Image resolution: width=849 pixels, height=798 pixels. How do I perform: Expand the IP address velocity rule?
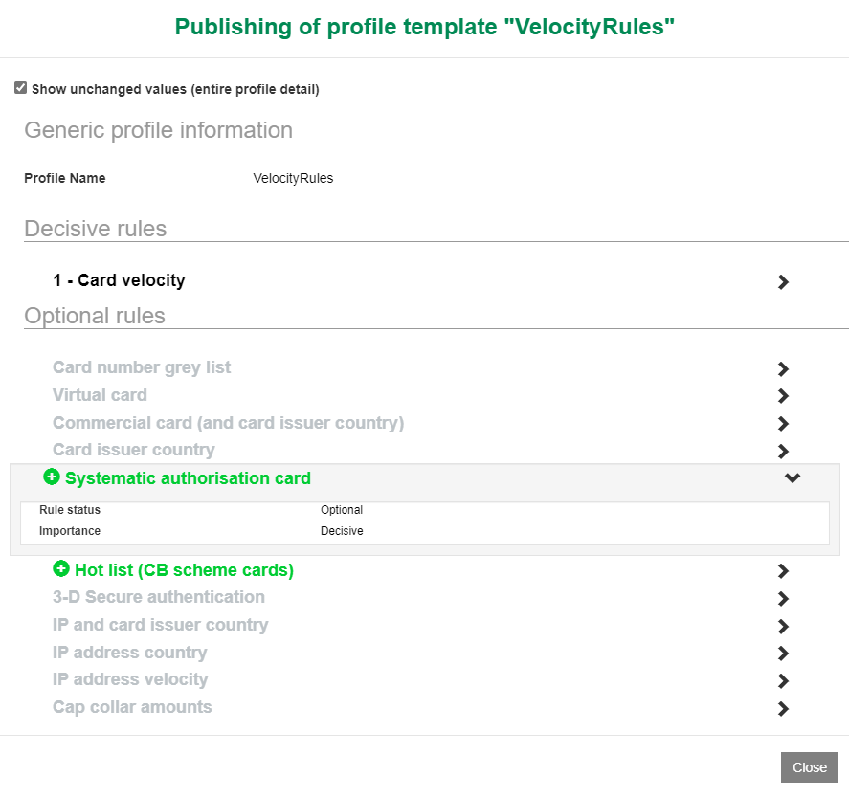tap(783, 681)
